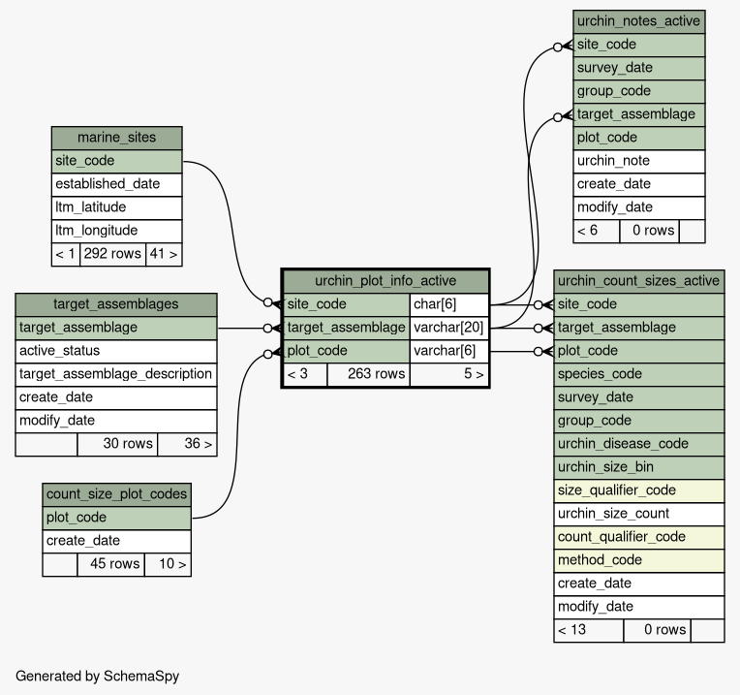Click the urchin_size_count column
Screen dimensions: 740x695
[x=639, y=514]
